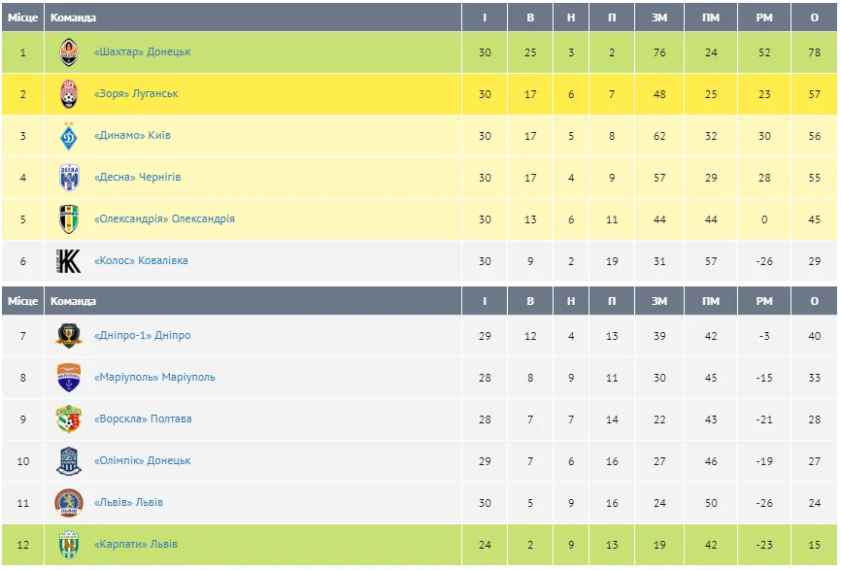Click the Kolos Kovalivka club logo
Image resolution: width=841 pixels, height=570 pixels.
(x=68, y=261)
